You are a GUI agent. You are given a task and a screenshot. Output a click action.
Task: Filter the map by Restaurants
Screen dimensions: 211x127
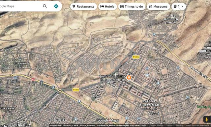[x=83, y=7]
